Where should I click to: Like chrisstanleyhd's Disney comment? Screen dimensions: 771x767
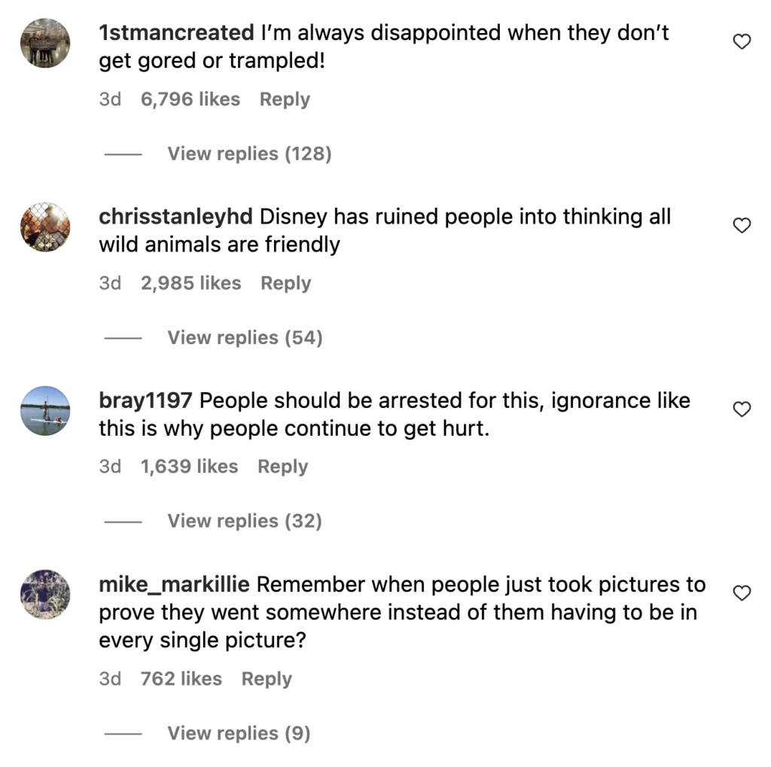(742, 225)
